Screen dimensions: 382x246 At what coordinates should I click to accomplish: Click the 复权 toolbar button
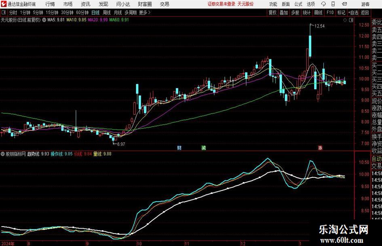(x=272, y=13)
